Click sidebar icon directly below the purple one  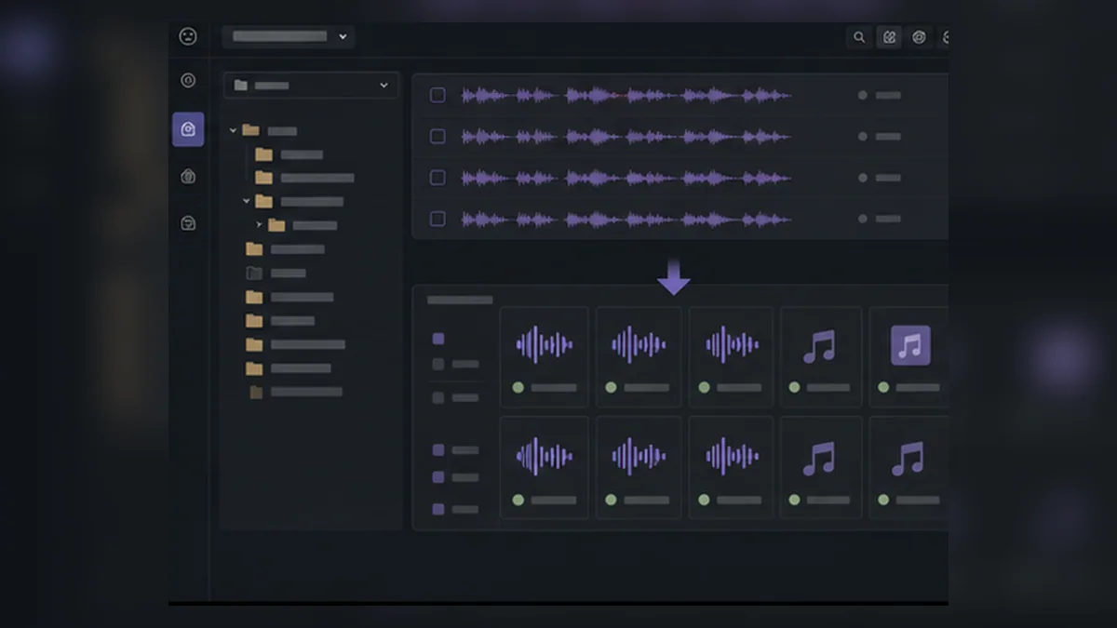[188, 177]
